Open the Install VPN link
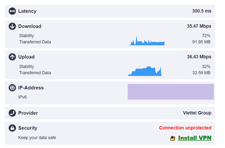The width and height of the screenshot is (225, 148). (195, 138)
